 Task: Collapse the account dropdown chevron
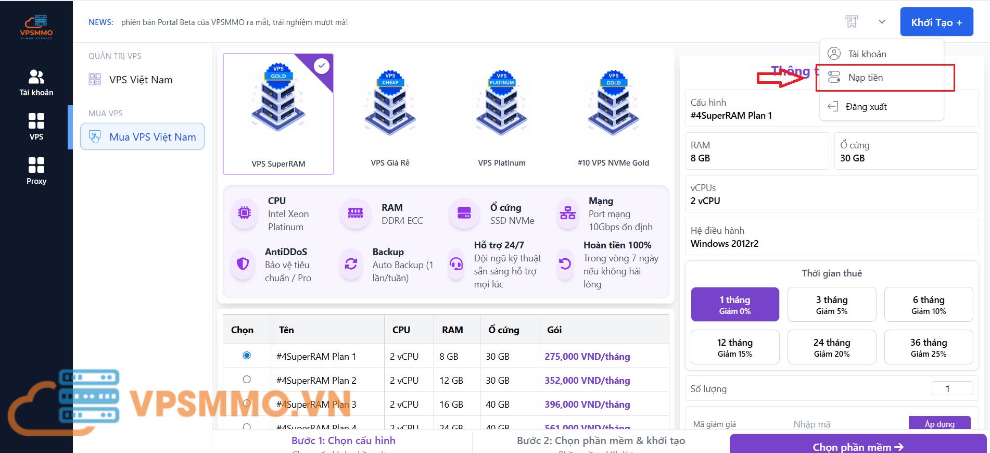coord(882,22)
